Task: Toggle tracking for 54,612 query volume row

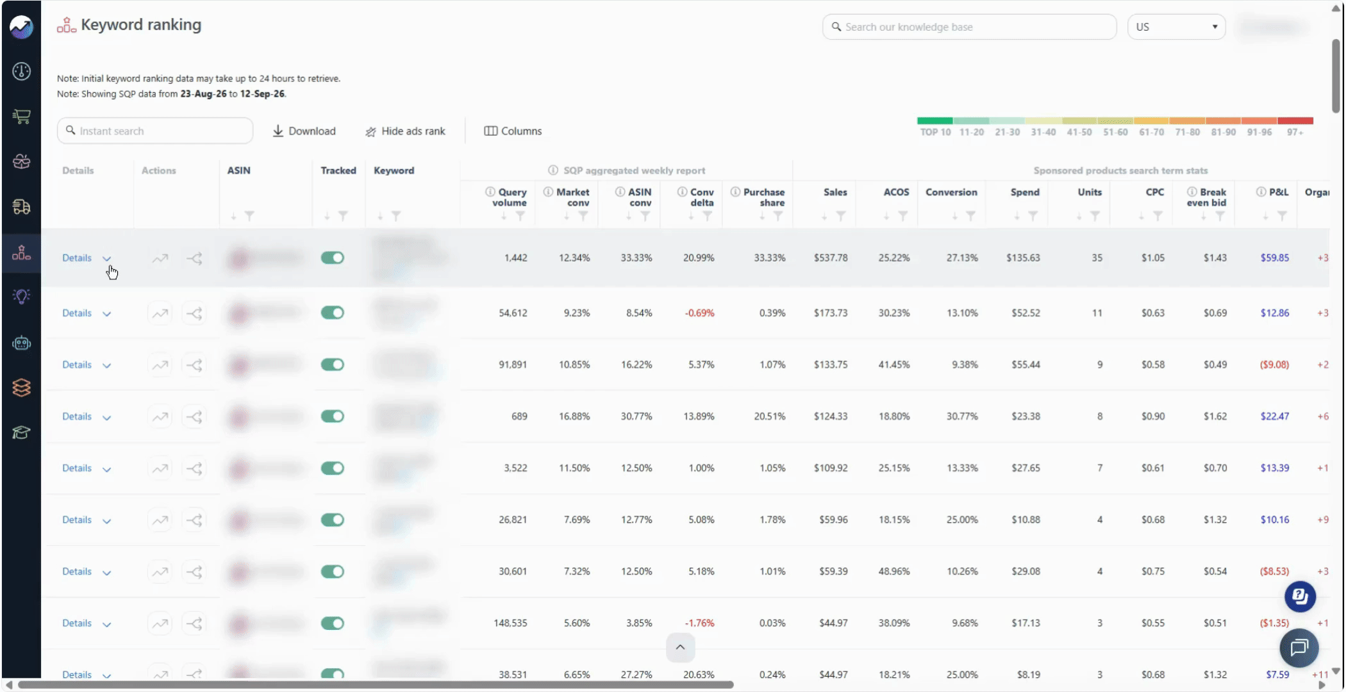Action: pyautogui.click(x=333, y=313)
